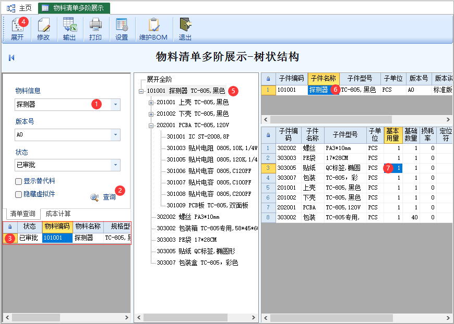Click the 维护BOM clipboard icon
This screenshot has width=454, height=324.
tap(153, 25)
